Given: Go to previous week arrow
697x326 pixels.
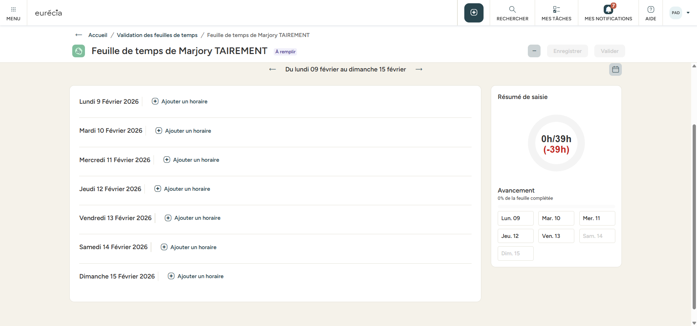Looking at the screenshot, I should [272, 69].
